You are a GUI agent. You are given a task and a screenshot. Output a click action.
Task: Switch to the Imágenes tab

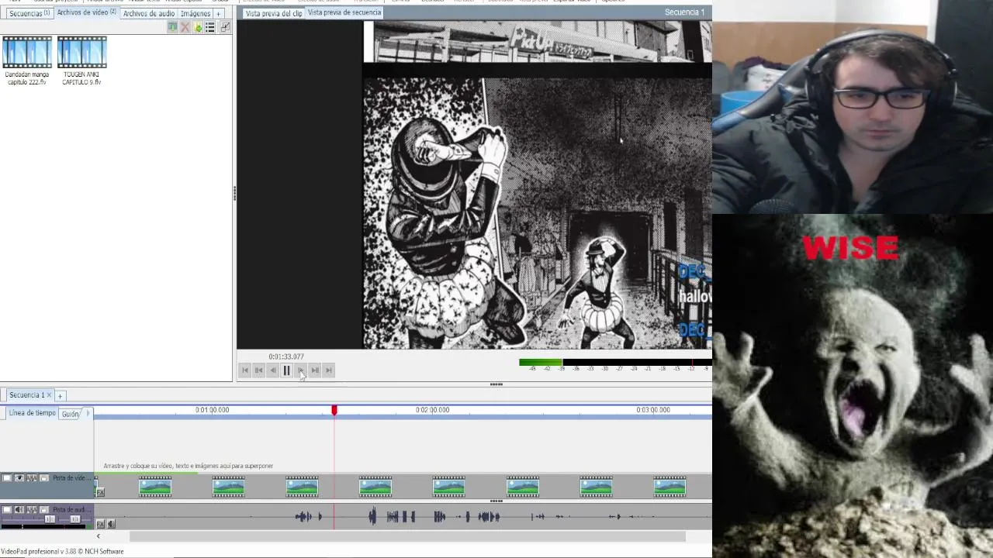point(195,13)
